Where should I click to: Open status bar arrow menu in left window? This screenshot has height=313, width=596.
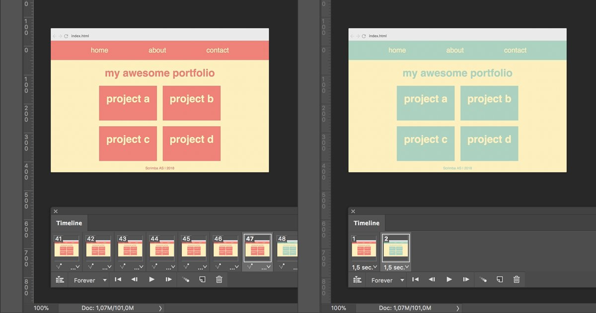coord(160,308)
